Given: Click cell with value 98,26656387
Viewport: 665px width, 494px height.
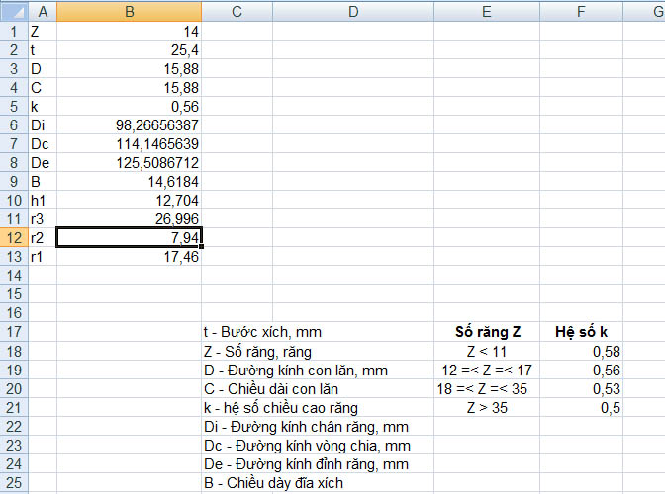Looking at the screenshot, I should [x=129, y=124].
